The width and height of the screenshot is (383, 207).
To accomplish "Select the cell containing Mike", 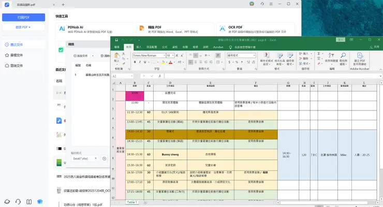I will (x=344, y=155).
